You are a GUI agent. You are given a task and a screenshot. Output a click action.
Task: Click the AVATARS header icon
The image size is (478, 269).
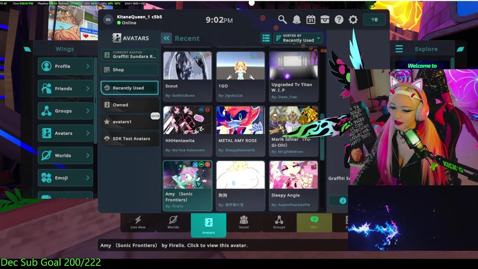117,38
